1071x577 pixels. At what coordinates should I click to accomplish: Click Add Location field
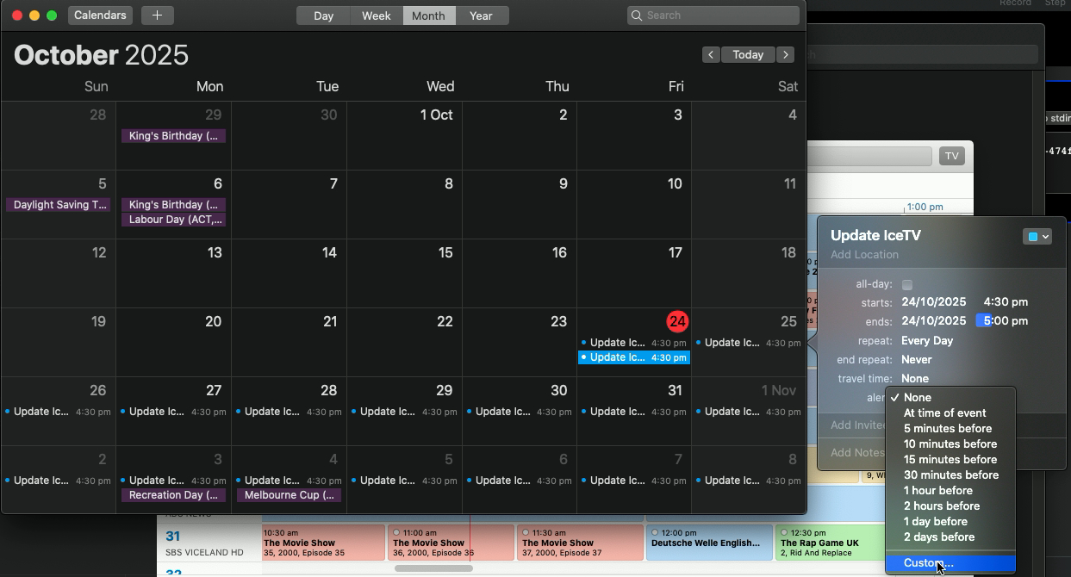point(864,255)
